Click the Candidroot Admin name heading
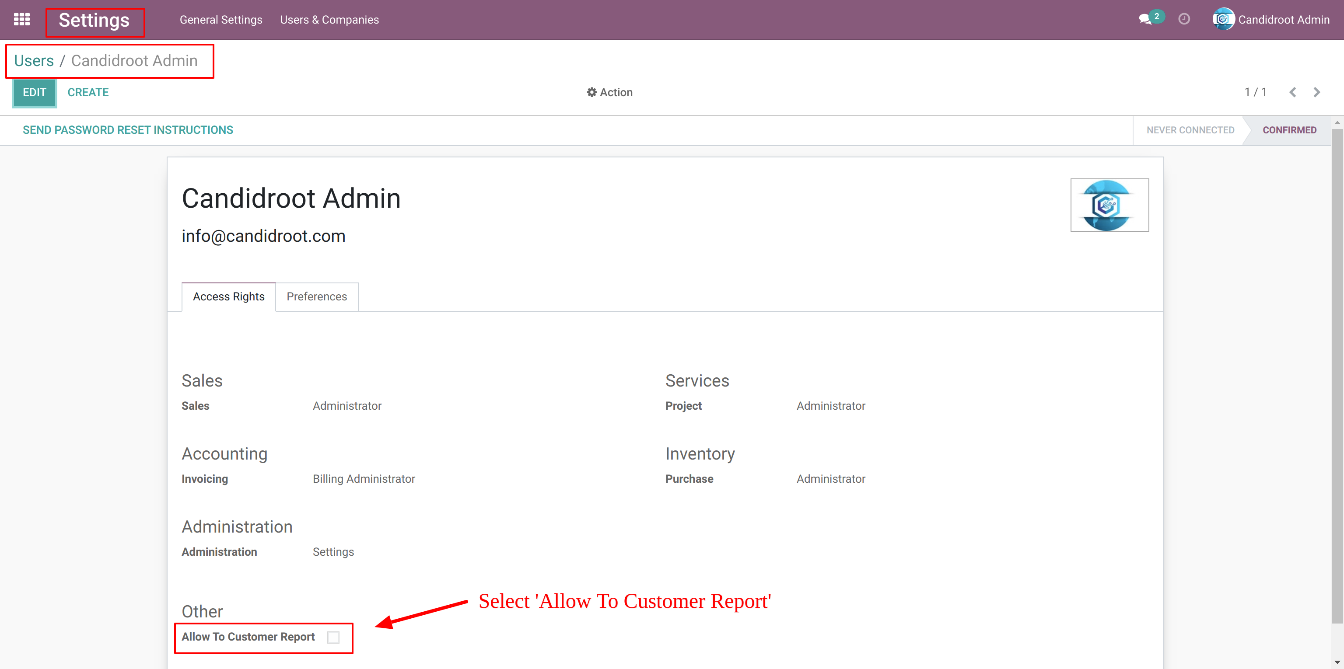Viewport: 1344px width, 669px height. pos(291,199)
